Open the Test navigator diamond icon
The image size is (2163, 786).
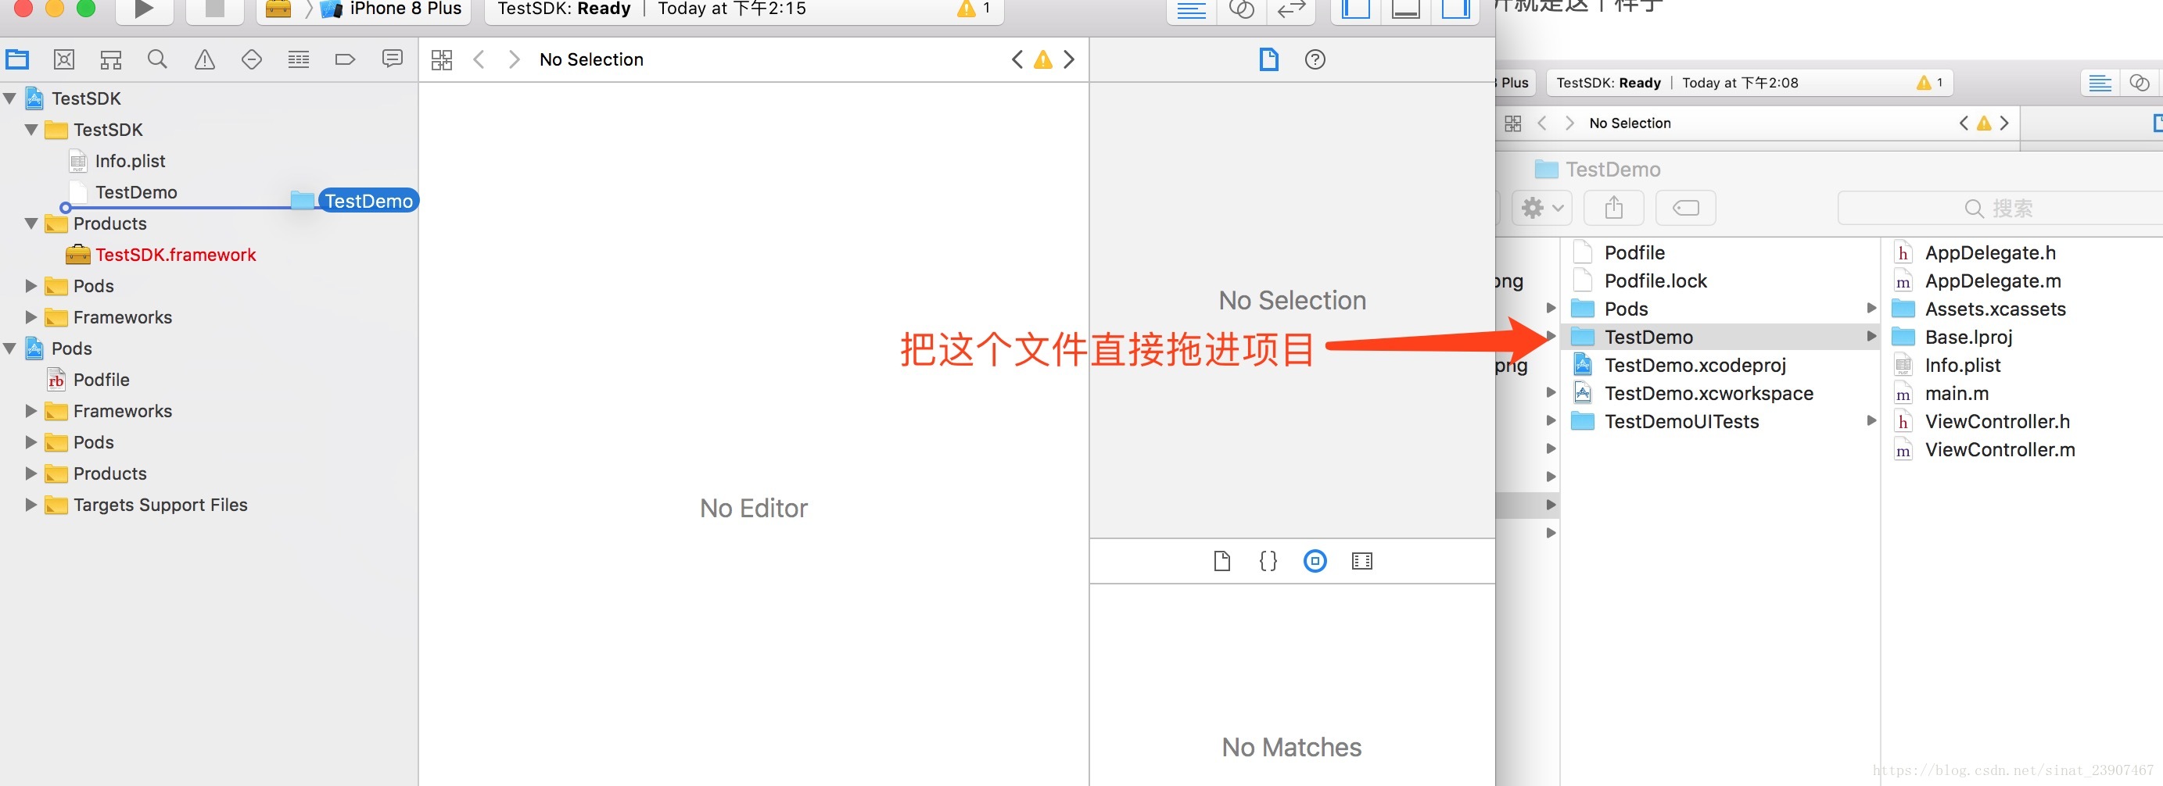[x=252, y=59]
